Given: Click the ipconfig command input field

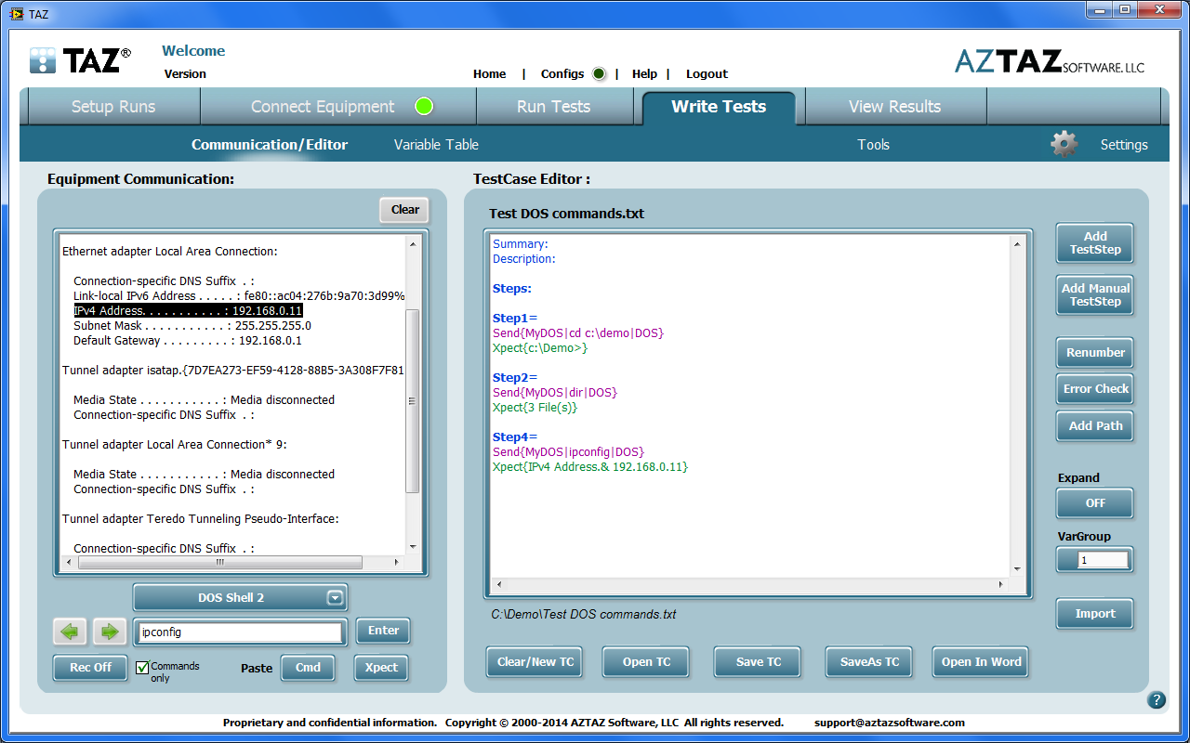Looking at the screenshot, I should click(x=241, y=632).
